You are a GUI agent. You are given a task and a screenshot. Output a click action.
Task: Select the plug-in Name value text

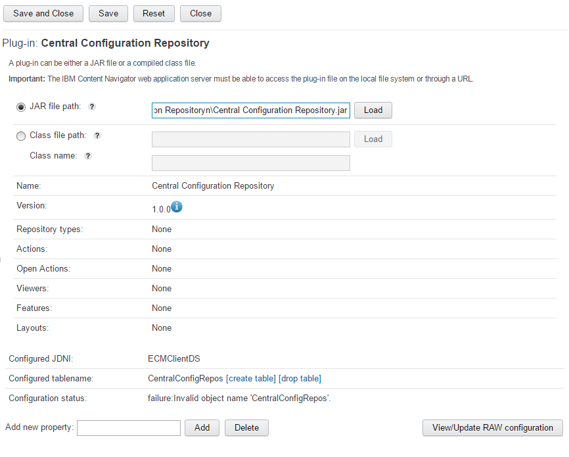click(x=213, y=186)
